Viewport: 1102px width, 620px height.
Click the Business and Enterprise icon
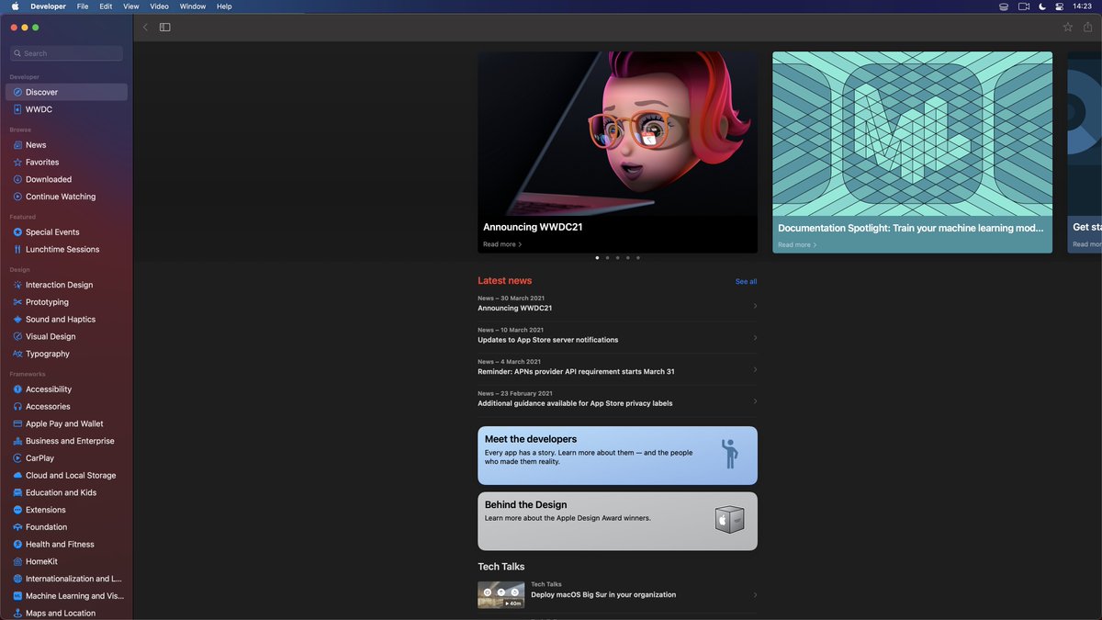(17, 441)
